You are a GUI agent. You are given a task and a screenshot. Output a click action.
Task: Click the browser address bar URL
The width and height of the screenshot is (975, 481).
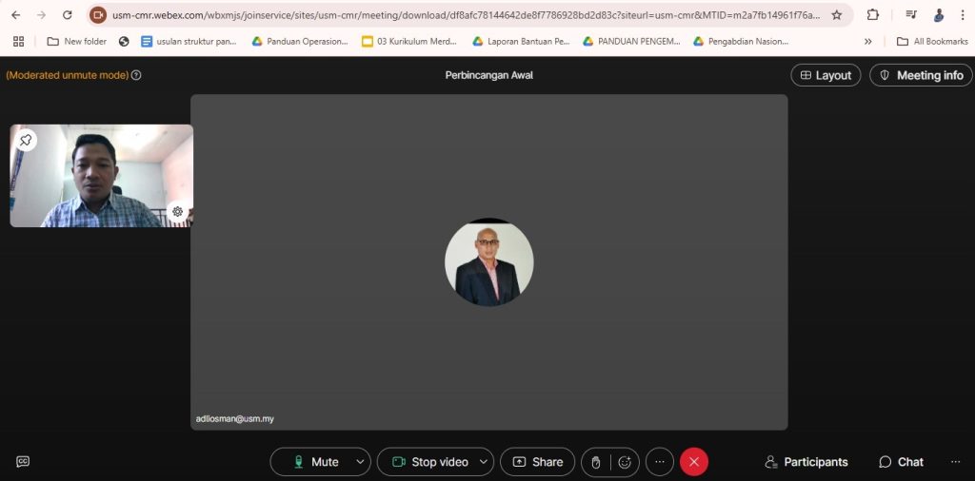467,15
